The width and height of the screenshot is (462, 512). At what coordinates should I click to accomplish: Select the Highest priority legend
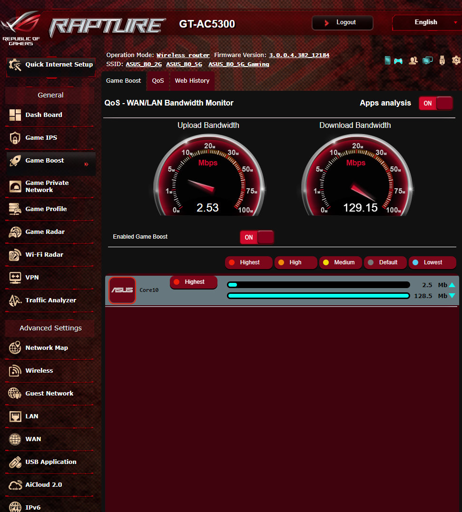click(249, 262)
